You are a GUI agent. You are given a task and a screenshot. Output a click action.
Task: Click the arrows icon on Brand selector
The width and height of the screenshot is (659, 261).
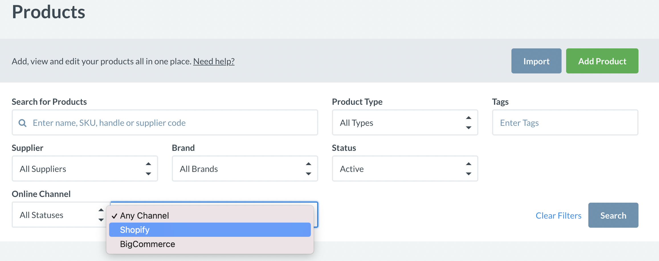coord(308,169)
